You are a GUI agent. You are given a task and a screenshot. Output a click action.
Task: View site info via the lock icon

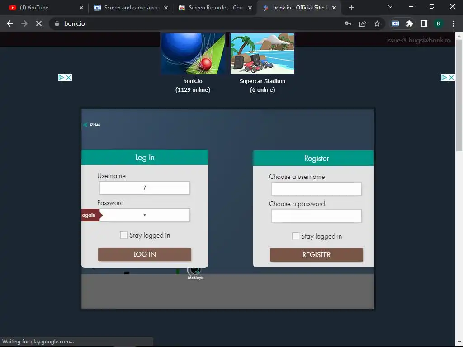coord(57,23)
